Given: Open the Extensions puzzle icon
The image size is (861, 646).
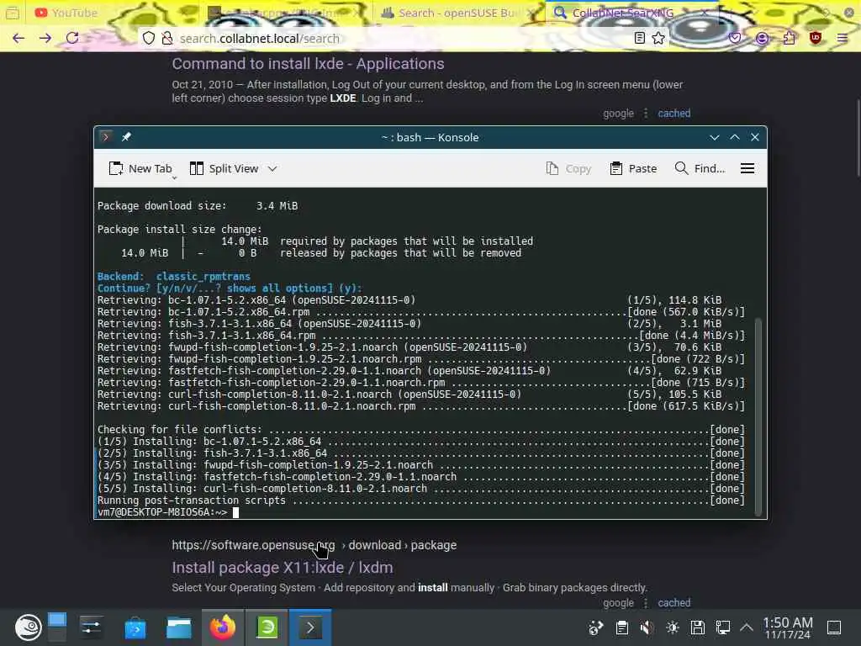Looking at the screenshot, I should [789, 38].
